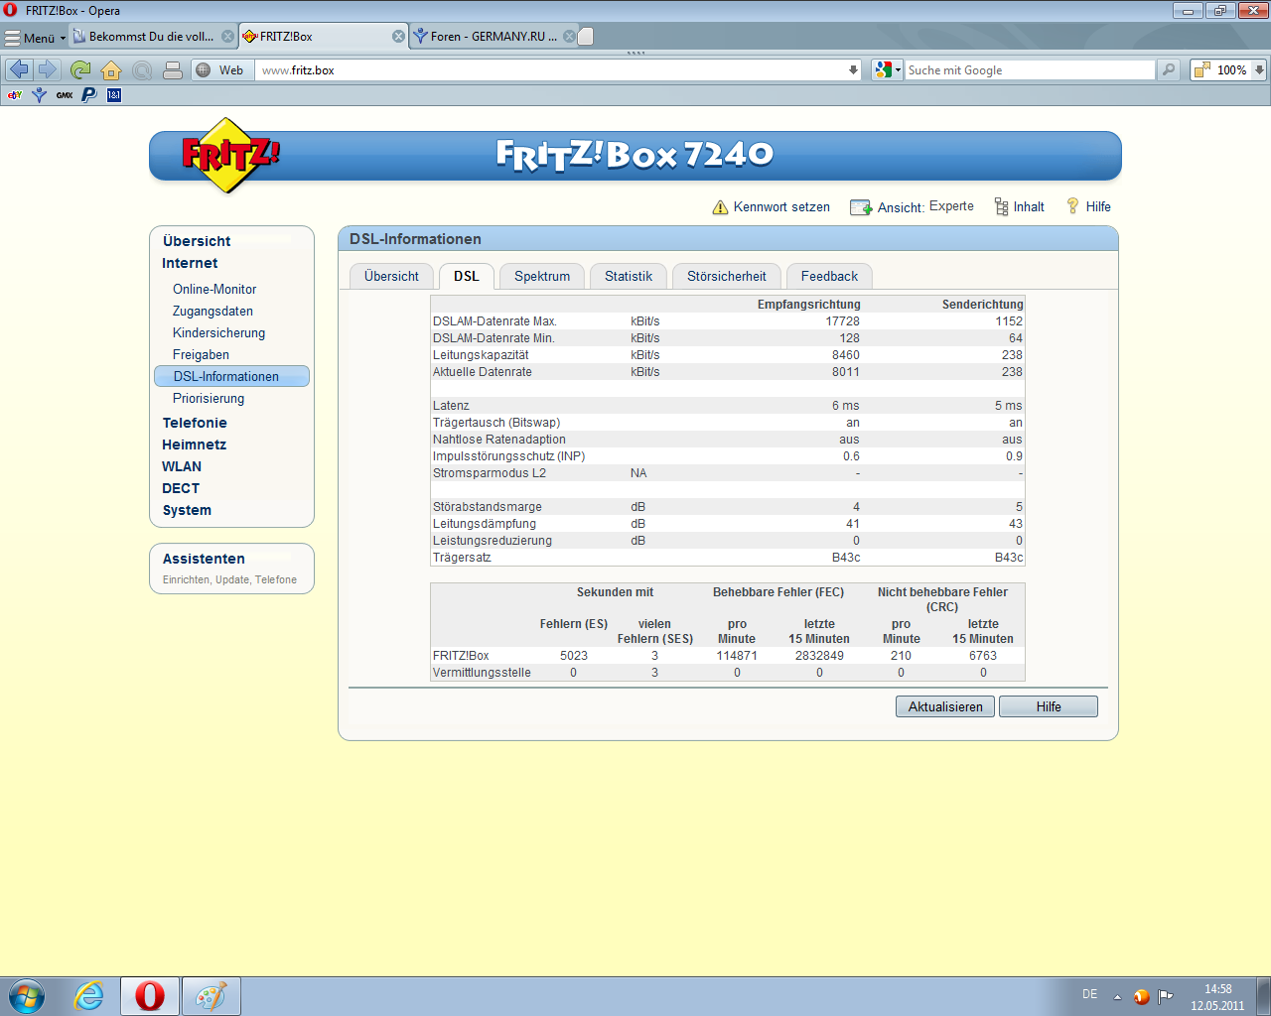
Task: Click the Inhalt sitemap icon
Action: click(x=1001, y=206)
